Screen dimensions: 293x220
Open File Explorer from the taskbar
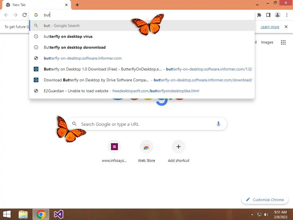point(23,214)
